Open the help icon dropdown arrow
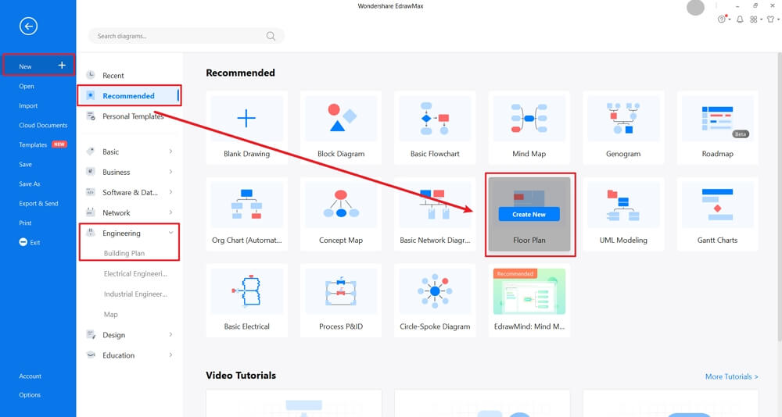Image resolution: width=782 pixels, height=417 pixels. pyautogui.click(x=729, y=20)
